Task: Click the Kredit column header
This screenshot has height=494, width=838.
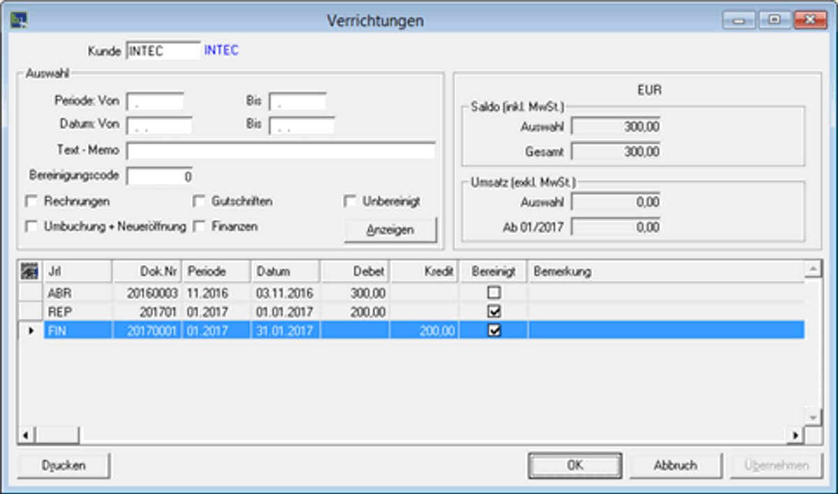Action: click(x=425, y=271)
